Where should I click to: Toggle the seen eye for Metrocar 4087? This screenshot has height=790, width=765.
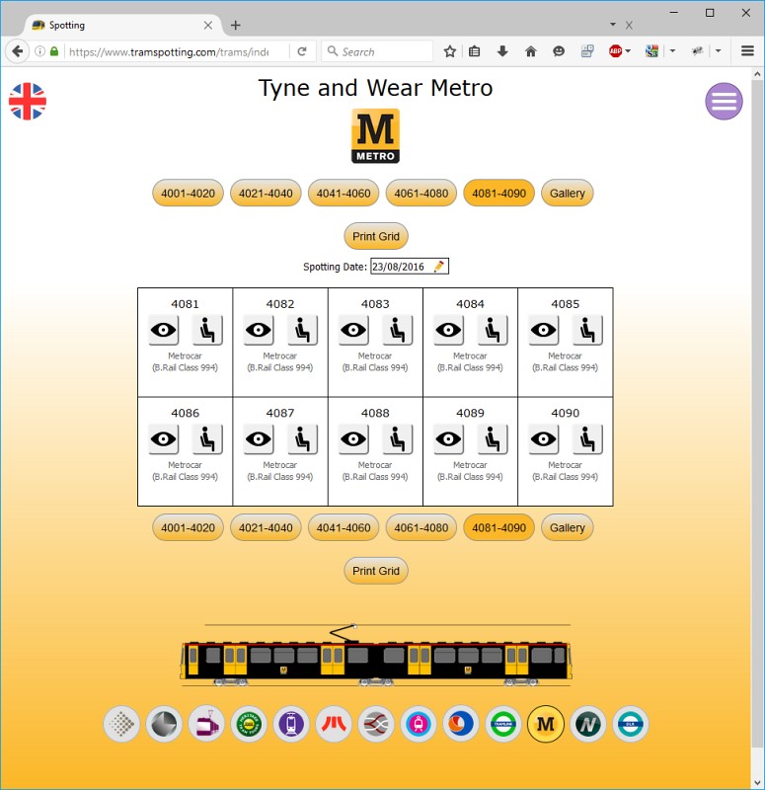(x=259, y=438)
